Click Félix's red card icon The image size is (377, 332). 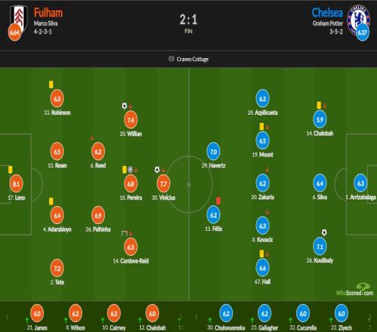coord(218,201)
